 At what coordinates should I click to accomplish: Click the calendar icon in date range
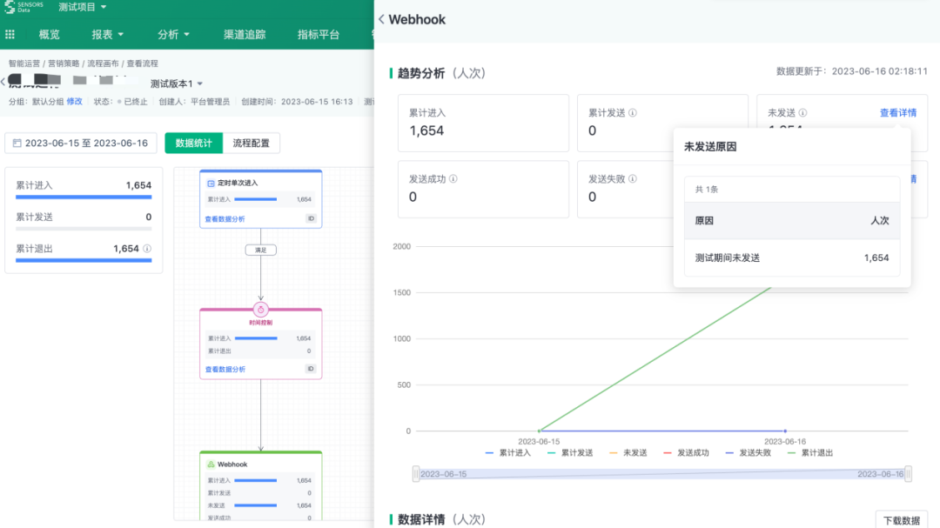pos(17,144)
